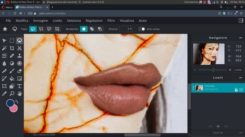The height and width of the screenshot is (137, 245).
Task: Open Sfondo layer options dots
Action: coord(193,88)
